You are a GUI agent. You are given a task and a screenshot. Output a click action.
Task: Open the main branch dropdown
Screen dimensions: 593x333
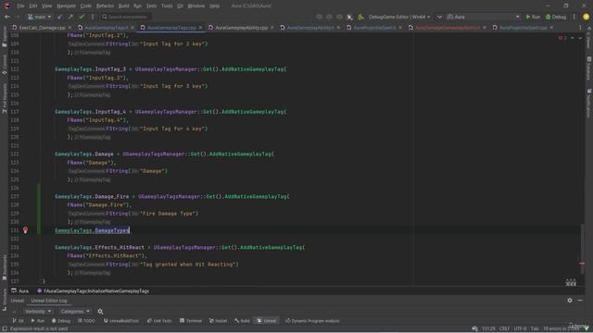pyautogui.click(x=39, y=17)
